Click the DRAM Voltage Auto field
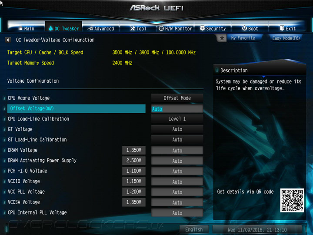313x235 pixels. 177,151
